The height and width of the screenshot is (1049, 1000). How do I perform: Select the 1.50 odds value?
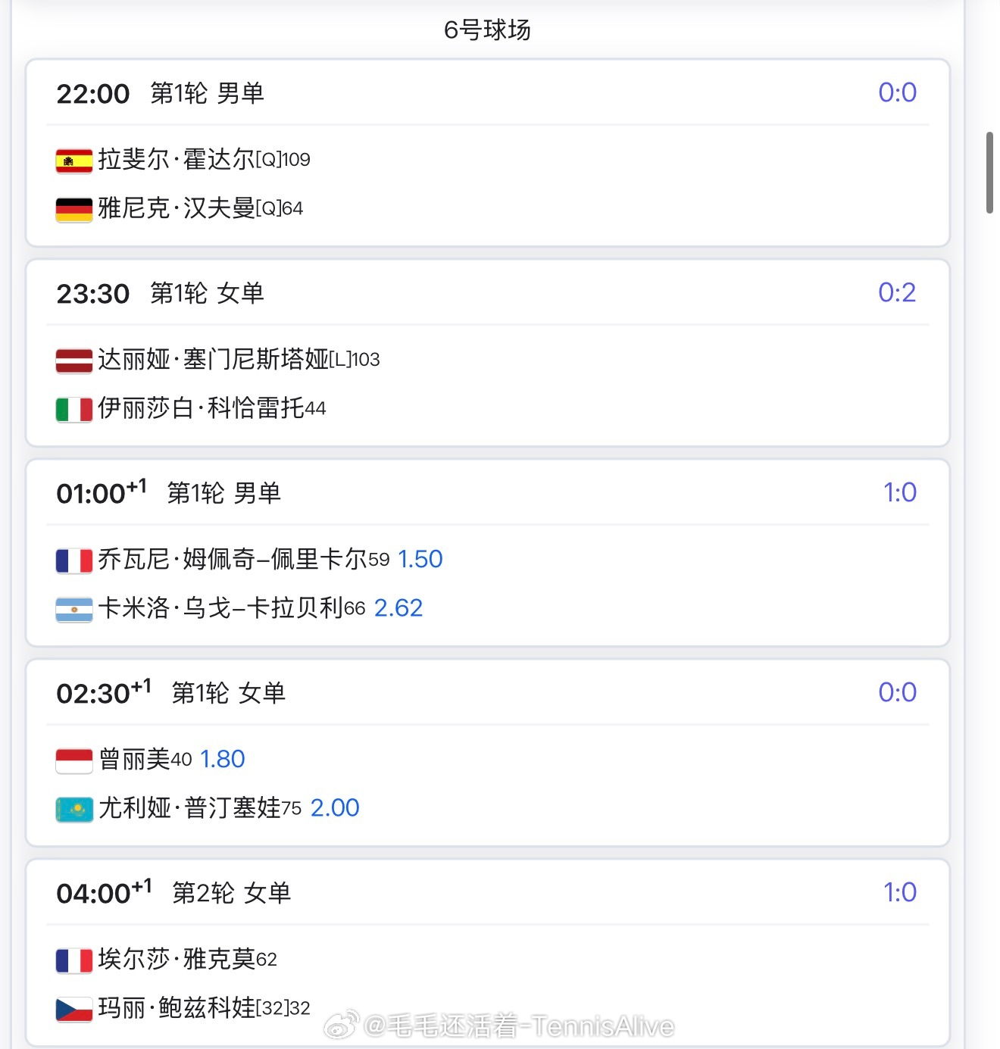point(420,559)
